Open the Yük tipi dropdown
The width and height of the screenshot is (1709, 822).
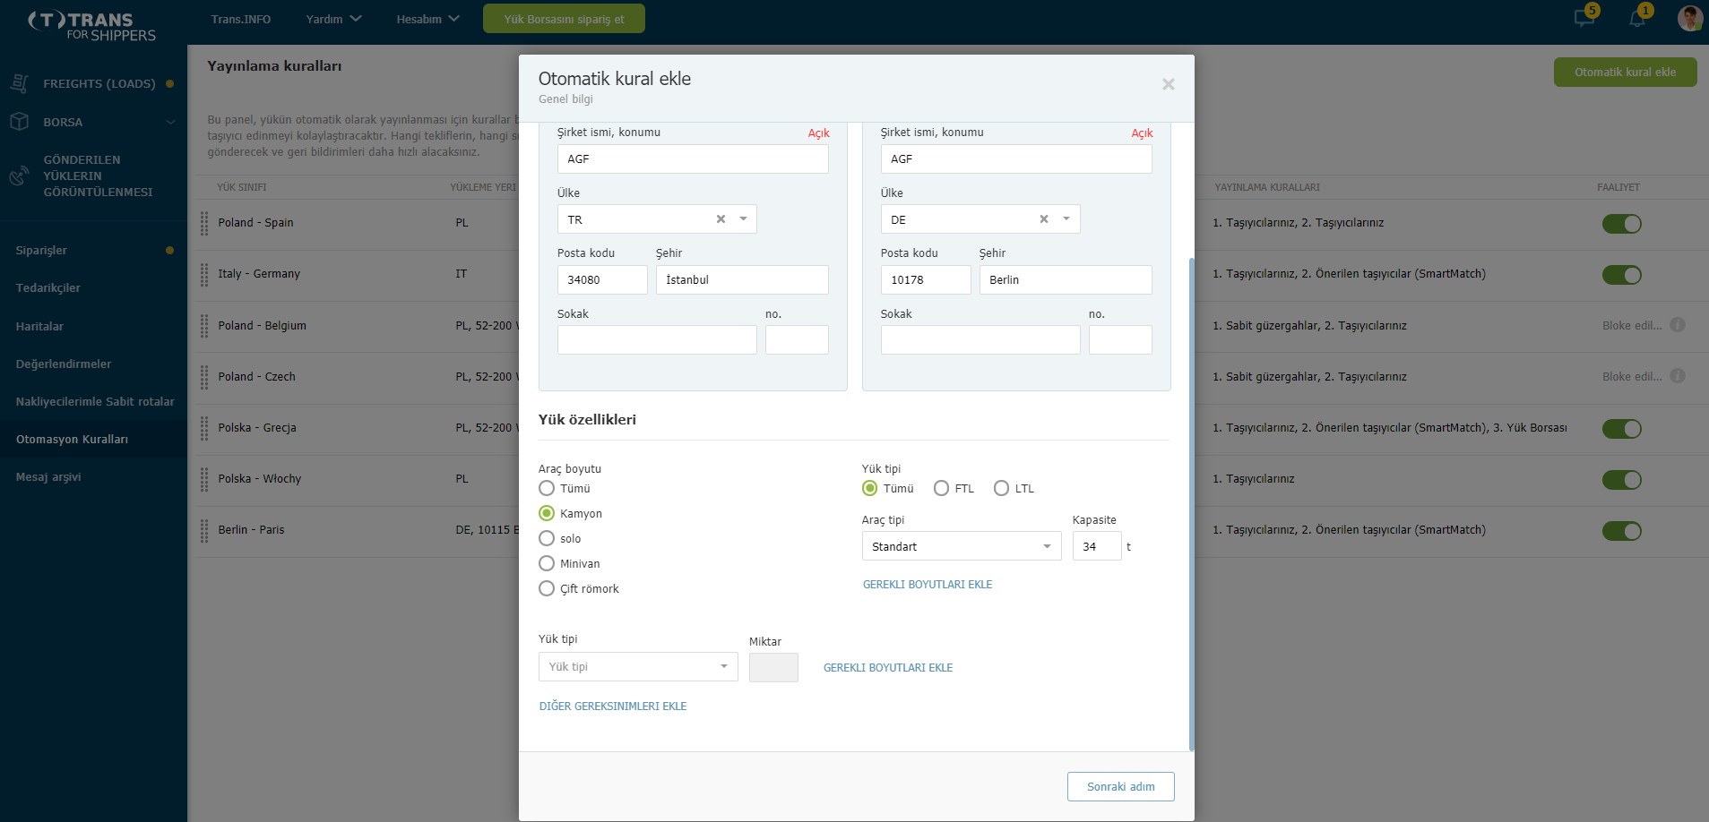click(638, 667)
